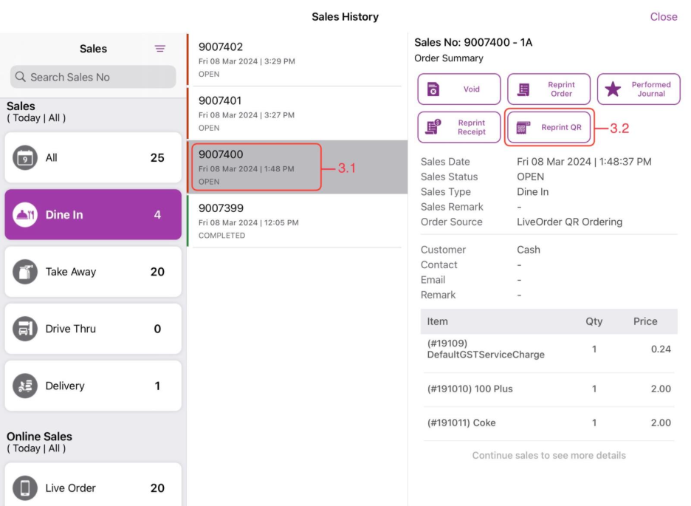Select completed sale 9007399
The width and height of the screenshot is (691, 506).
tap(297, 221)
